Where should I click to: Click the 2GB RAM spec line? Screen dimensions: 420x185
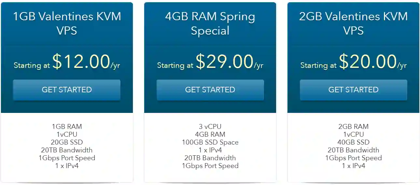(353, 127)
